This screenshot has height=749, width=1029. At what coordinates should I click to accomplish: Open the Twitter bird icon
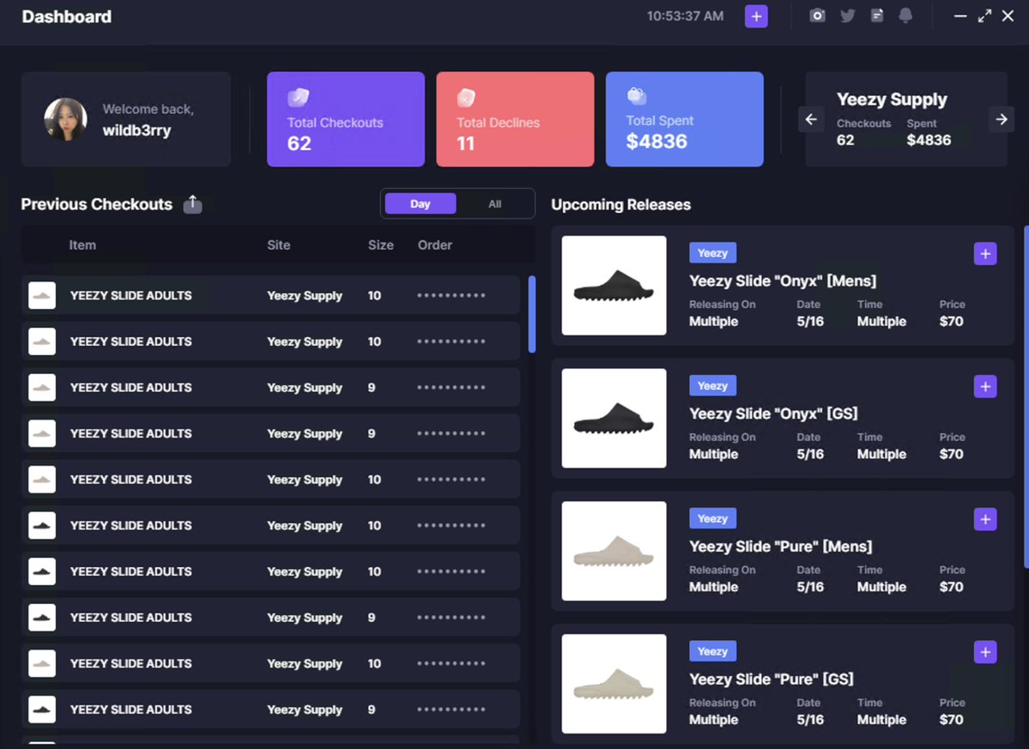pos(848,15)
